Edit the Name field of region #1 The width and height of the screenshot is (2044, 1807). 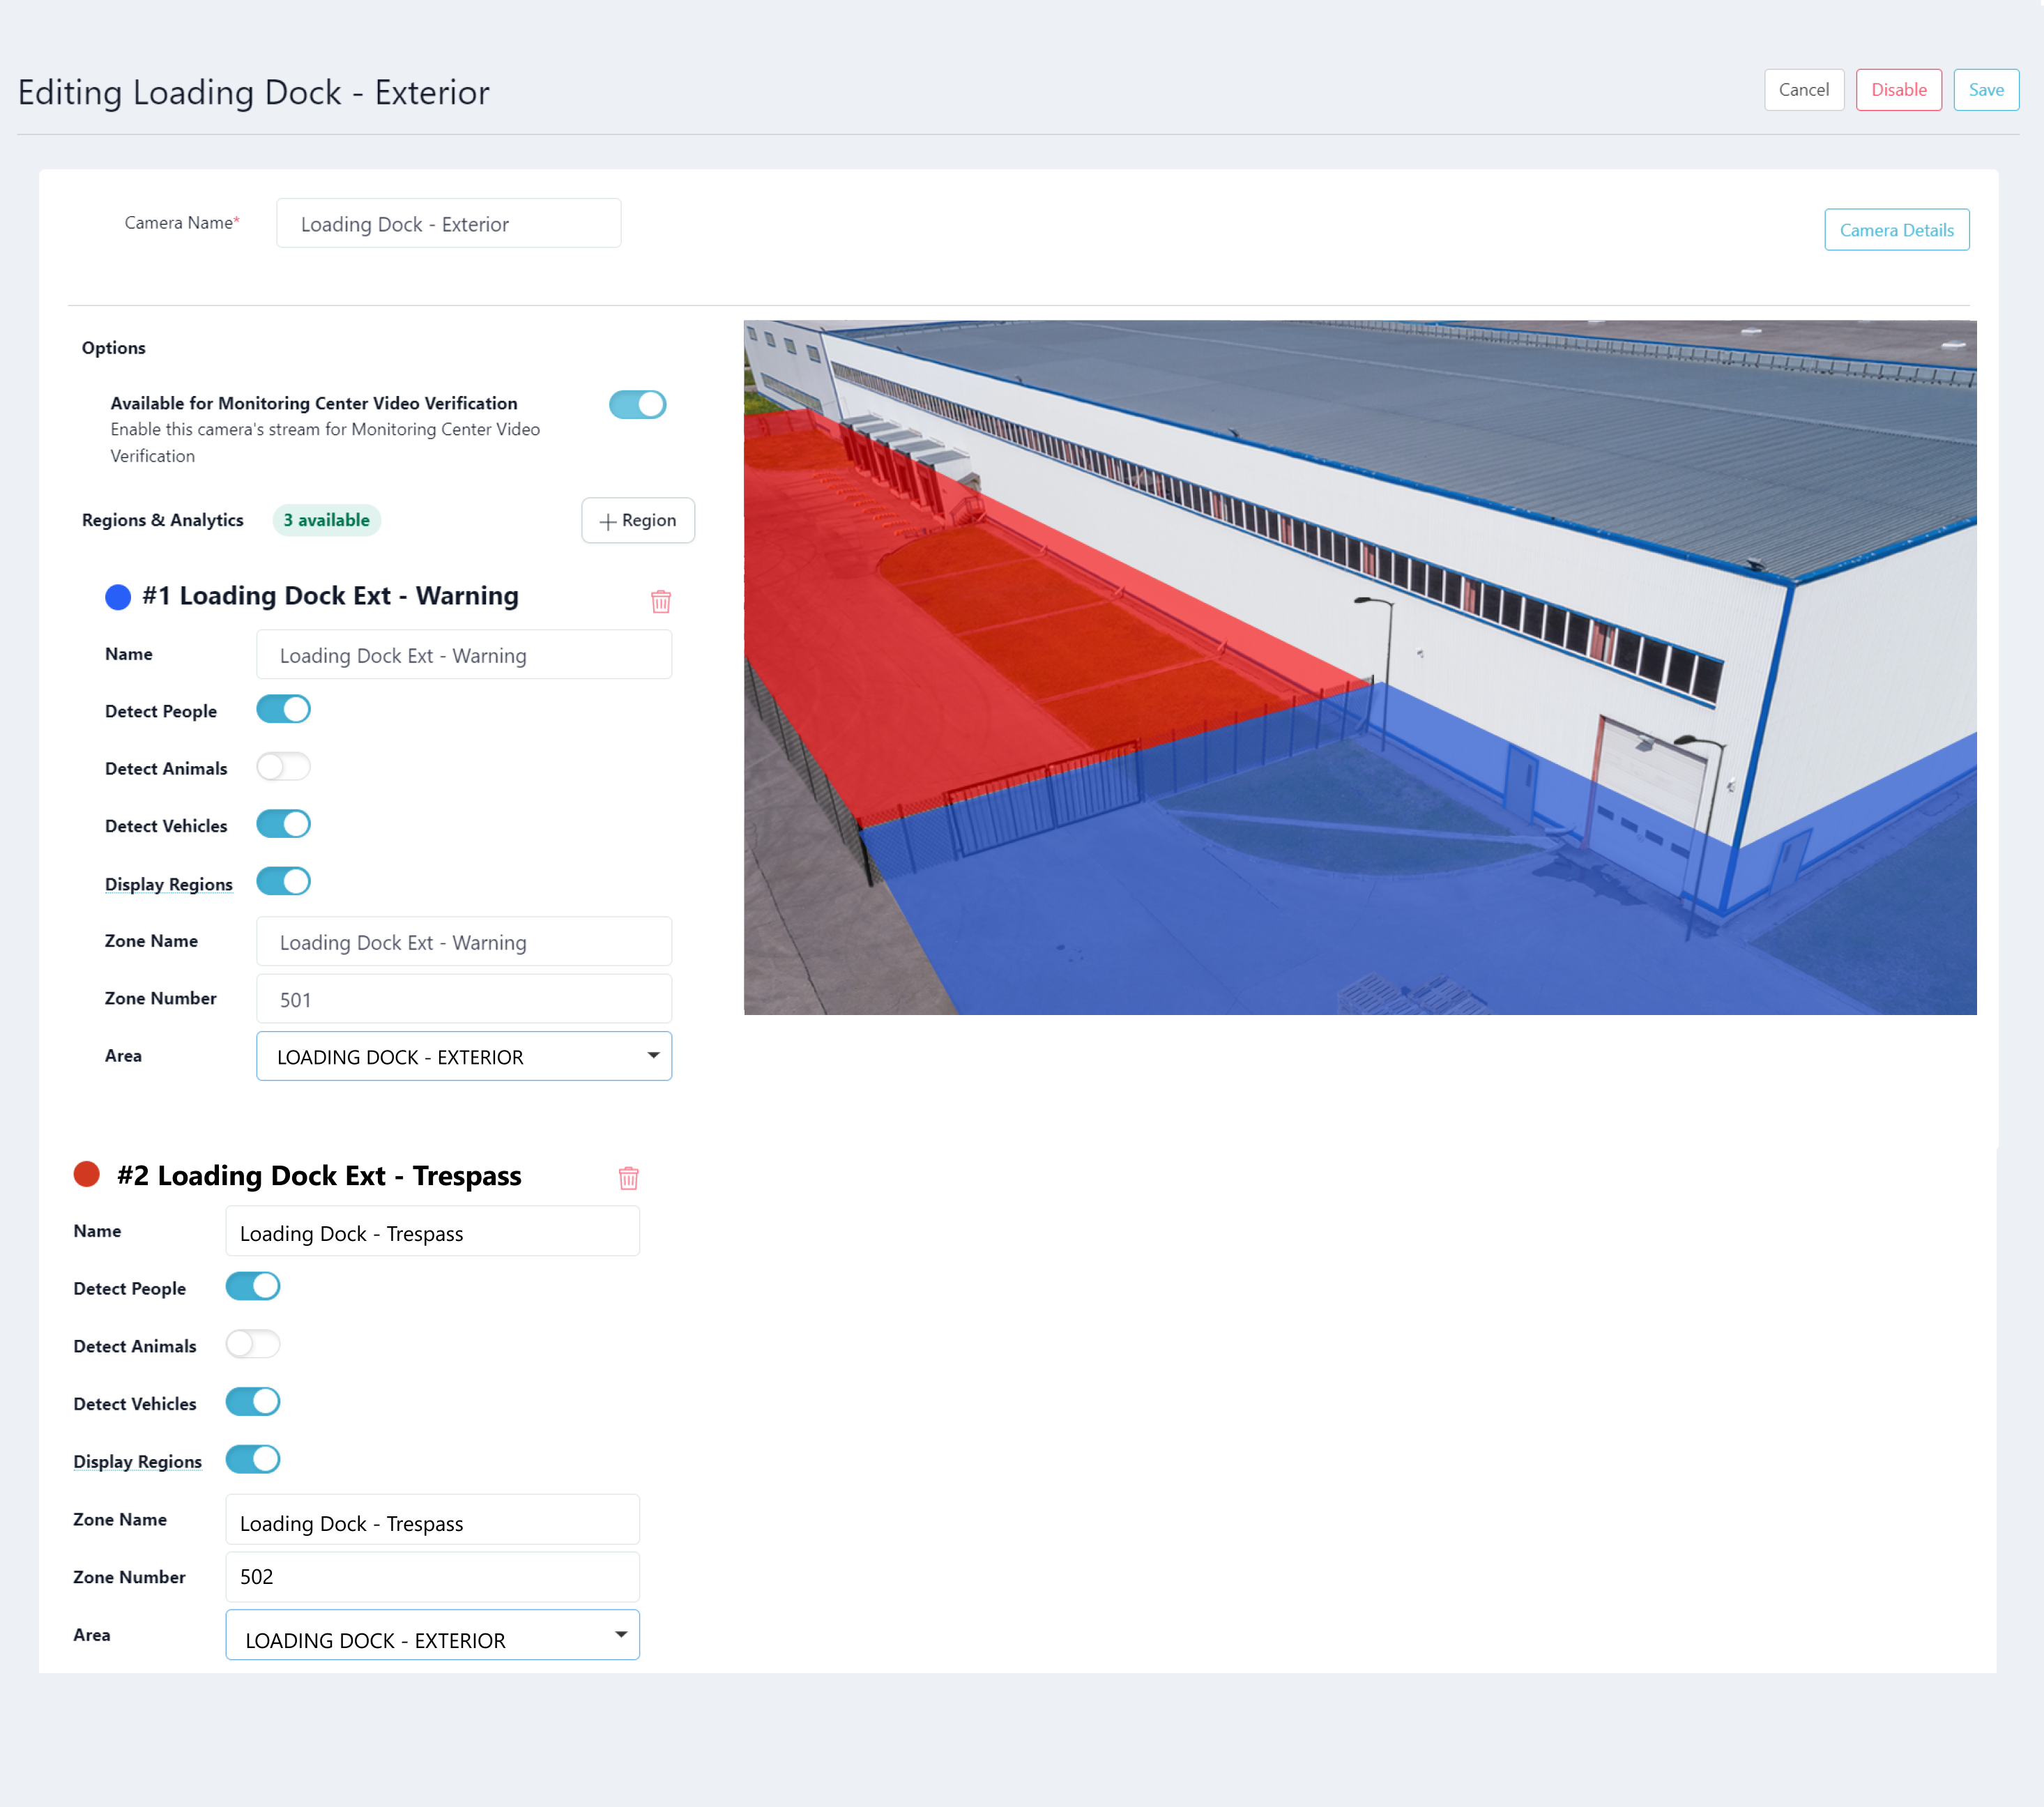point(464,655)
